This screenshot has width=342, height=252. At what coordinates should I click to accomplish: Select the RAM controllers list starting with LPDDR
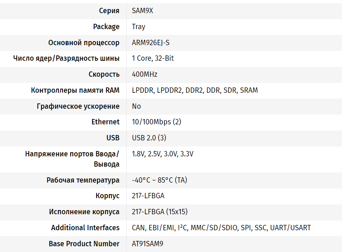[x=195, y=90]
